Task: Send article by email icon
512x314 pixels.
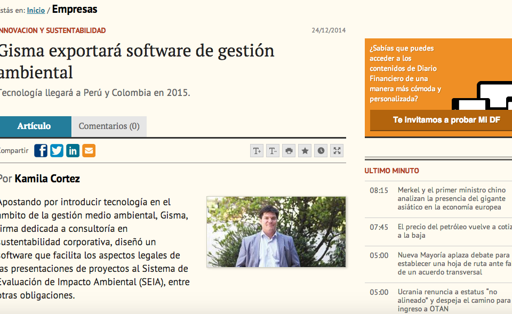Action: click(x=89, y=151)
